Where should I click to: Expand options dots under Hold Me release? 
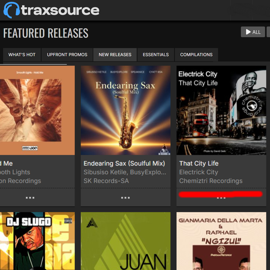[x=30, y=198]
